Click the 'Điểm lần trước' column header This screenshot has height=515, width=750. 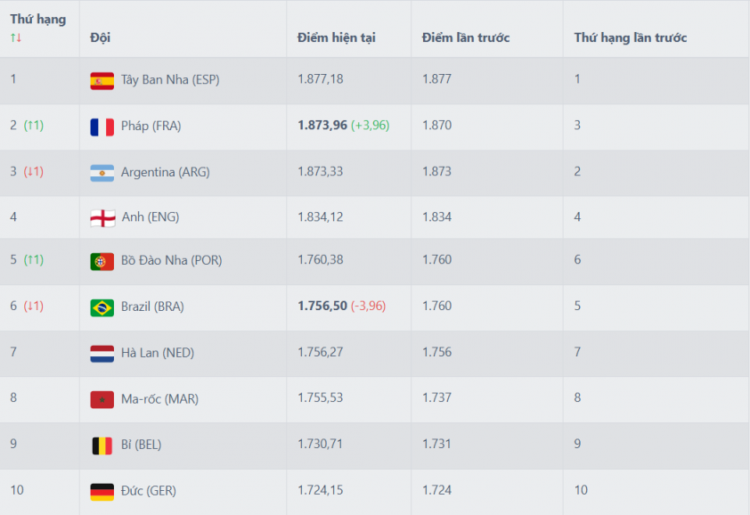(465, 37)
